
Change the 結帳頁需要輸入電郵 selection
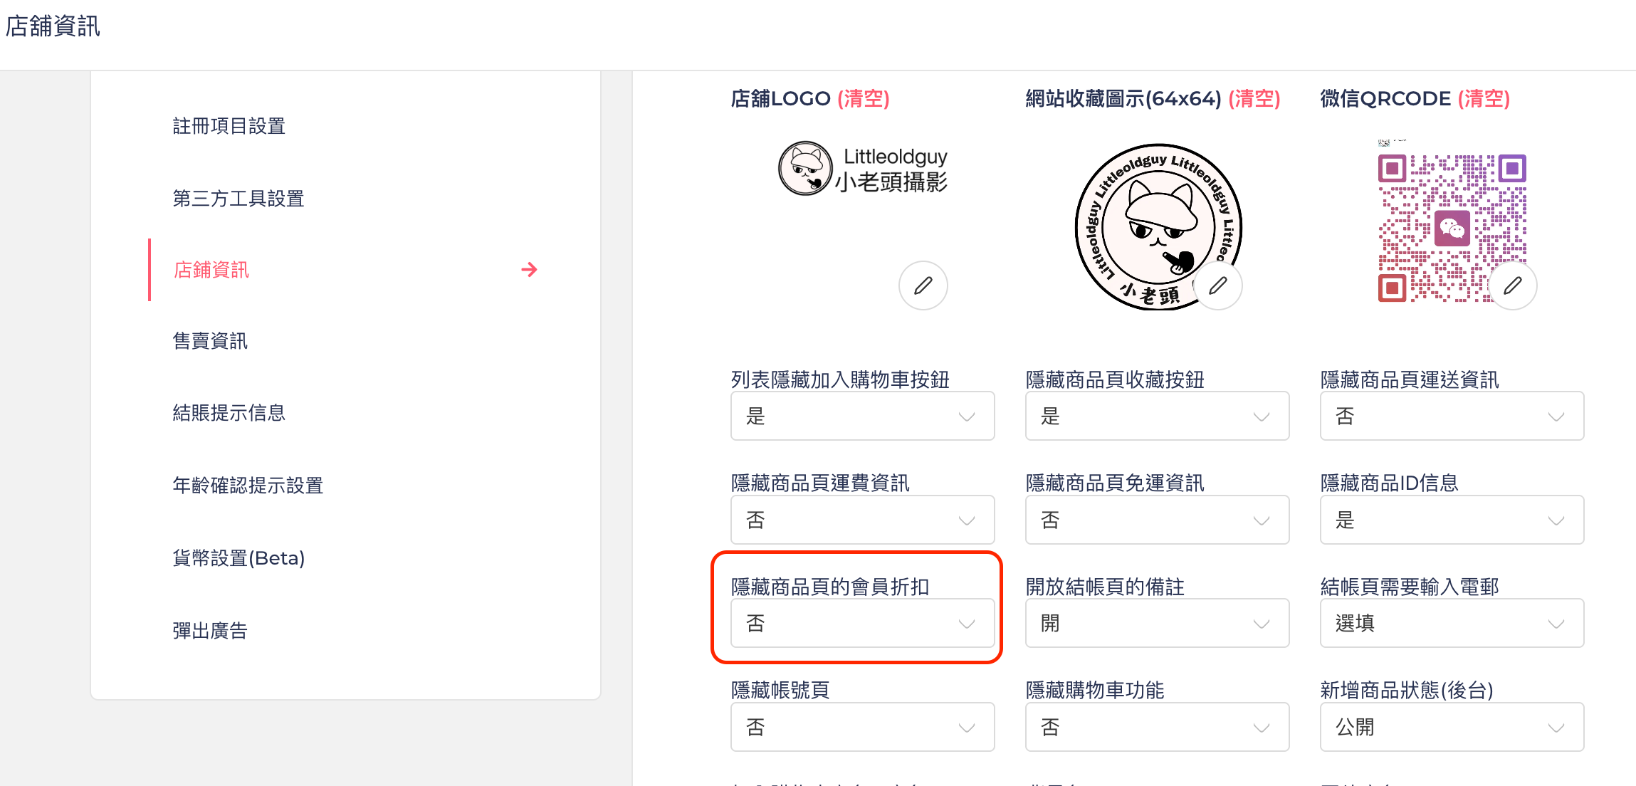tap(1452, 623)
